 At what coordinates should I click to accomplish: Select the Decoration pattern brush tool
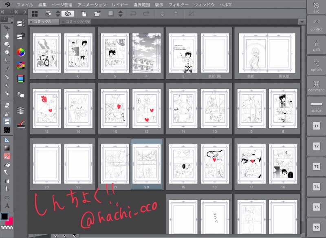[x=7, y=130]
